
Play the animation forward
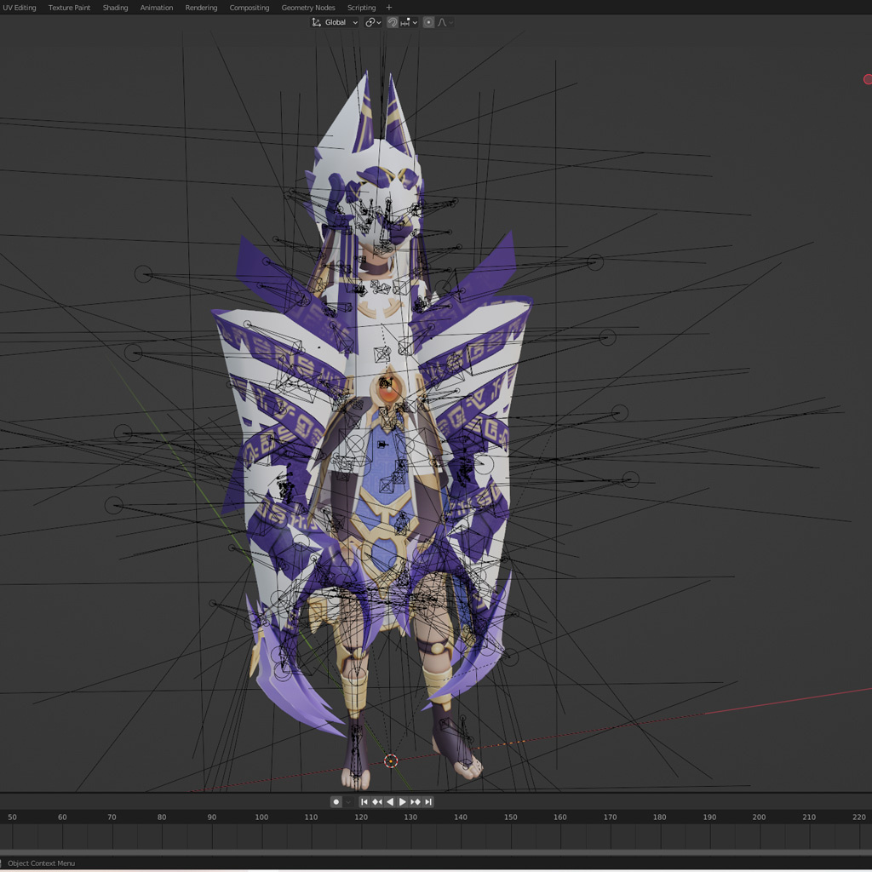coord(403,801)
